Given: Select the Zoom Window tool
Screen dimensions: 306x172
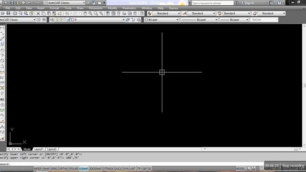Looking at the screenshot, I should point(96,13).
